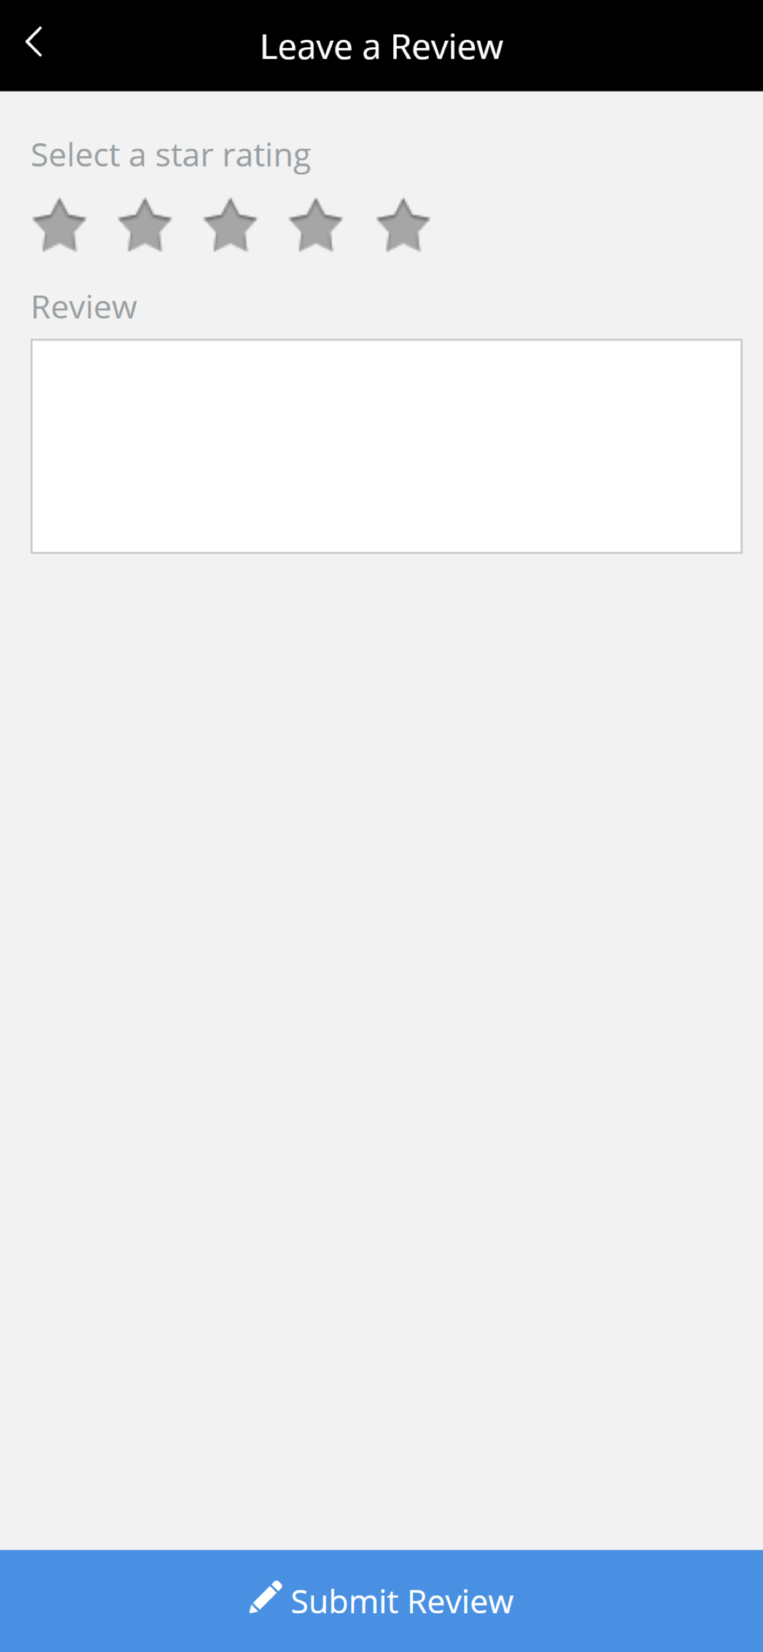Choose the third star rating
The image size is (763, 1652).
pos(230,225)
